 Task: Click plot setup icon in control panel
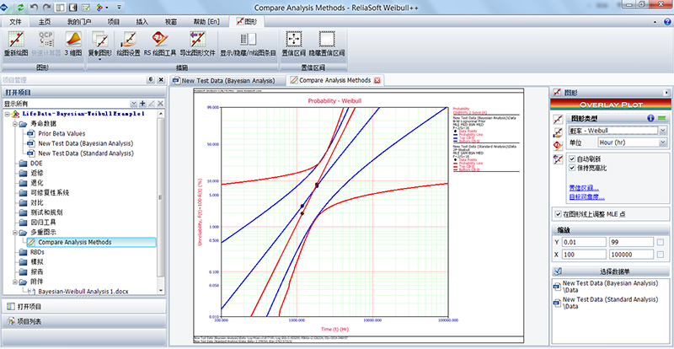[558, 132]
